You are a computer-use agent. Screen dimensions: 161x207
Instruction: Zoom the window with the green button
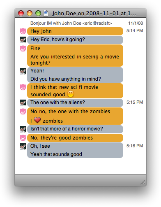coord(38,13)
